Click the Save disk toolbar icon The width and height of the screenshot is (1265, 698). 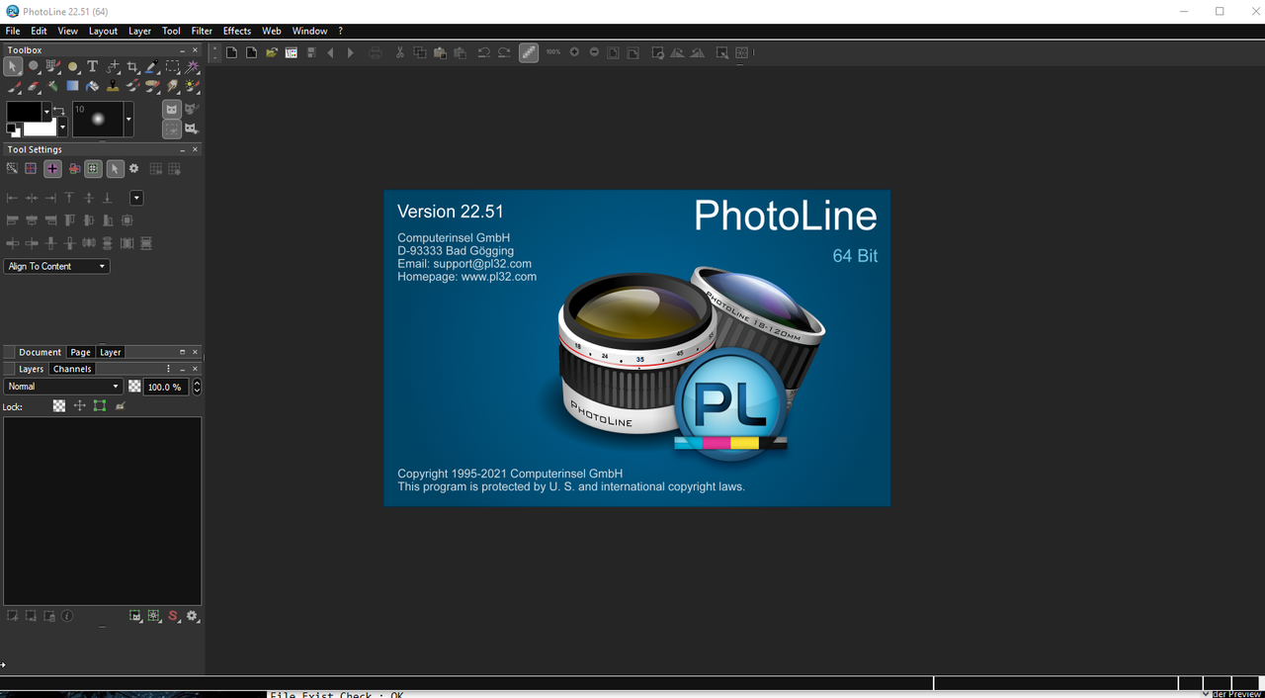[311, 52]
